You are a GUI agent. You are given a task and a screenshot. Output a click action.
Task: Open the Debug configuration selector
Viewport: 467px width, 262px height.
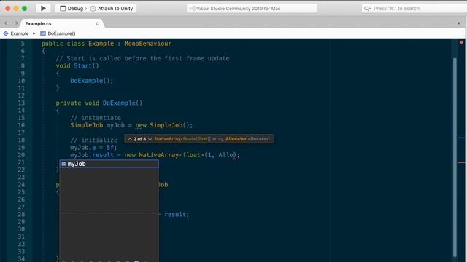(72, 8)
